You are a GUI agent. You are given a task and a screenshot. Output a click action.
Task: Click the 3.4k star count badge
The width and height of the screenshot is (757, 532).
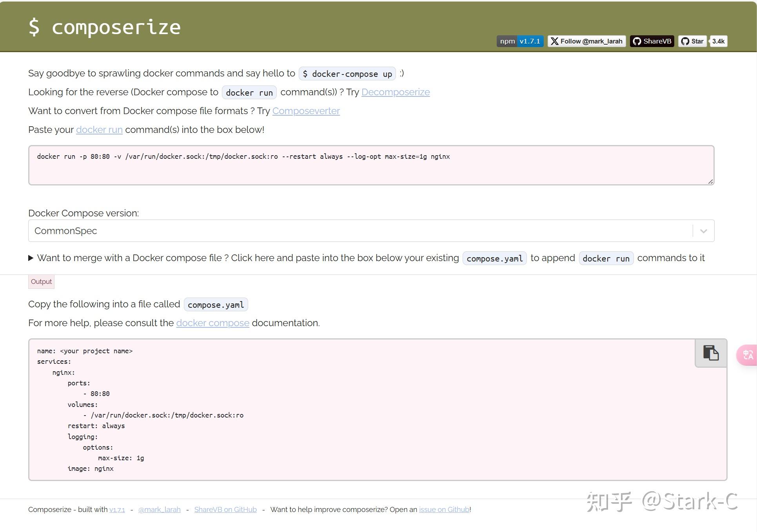coord(718,41)
